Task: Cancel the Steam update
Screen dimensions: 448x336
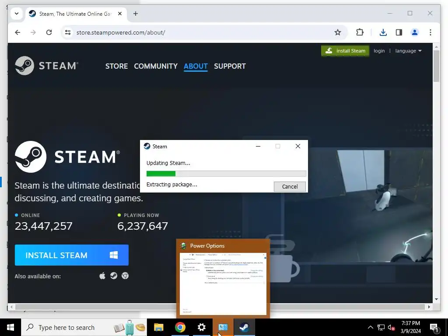Action: point(290,186)
